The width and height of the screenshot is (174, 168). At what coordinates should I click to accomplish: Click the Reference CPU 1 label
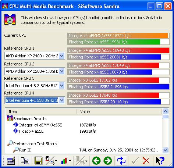point(19,48)
